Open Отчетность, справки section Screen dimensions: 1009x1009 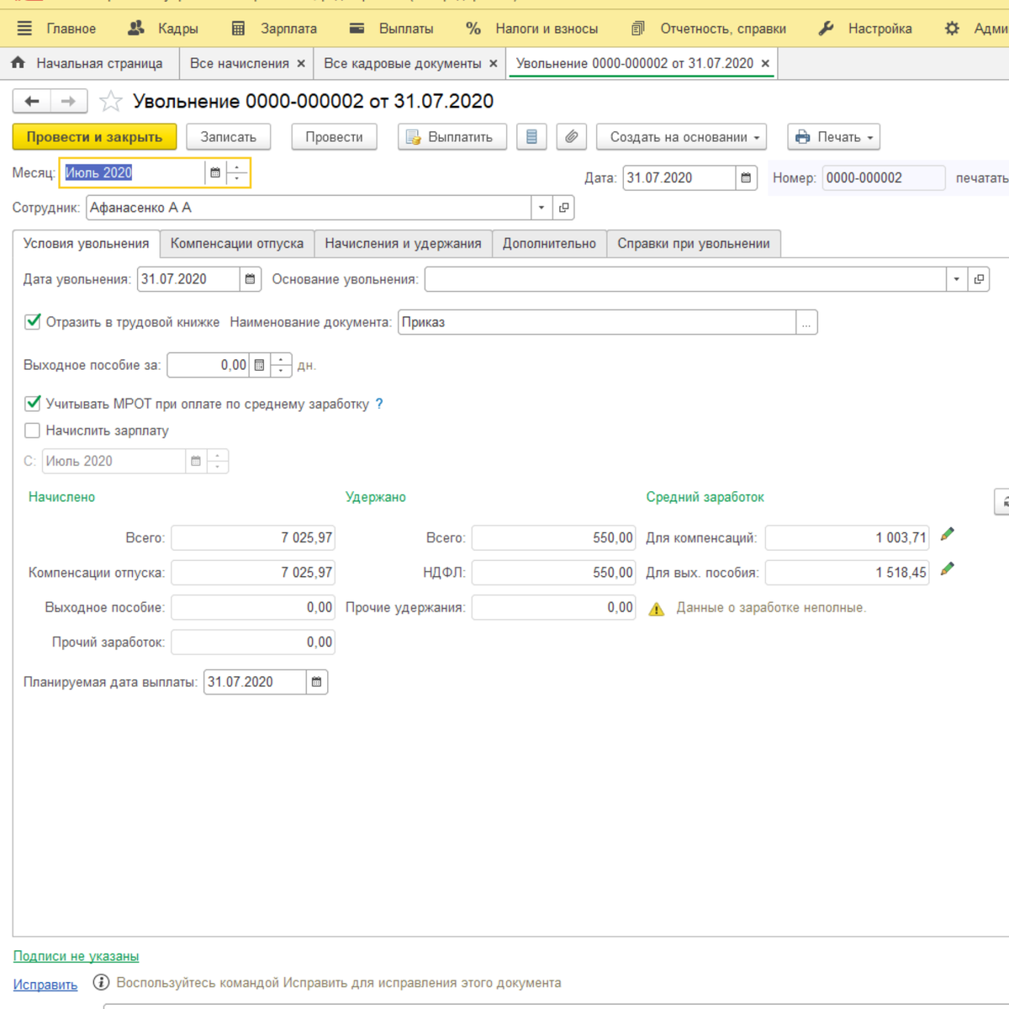pos(709,29)
